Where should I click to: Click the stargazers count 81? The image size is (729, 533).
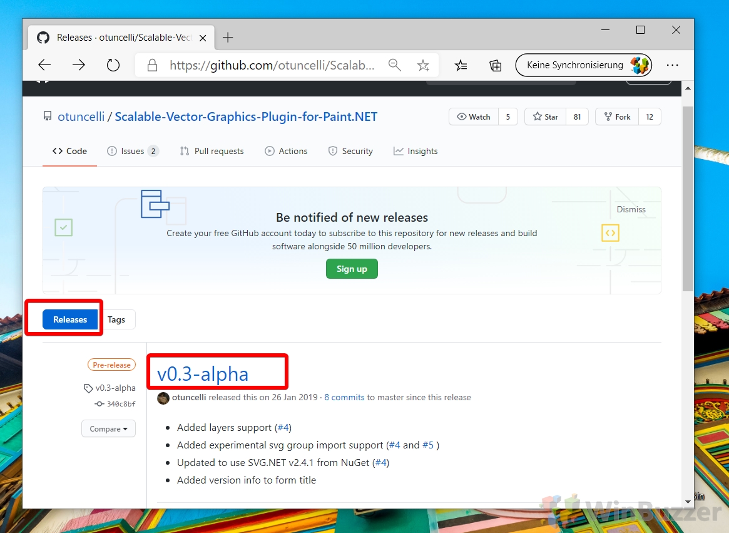point(577,117)
